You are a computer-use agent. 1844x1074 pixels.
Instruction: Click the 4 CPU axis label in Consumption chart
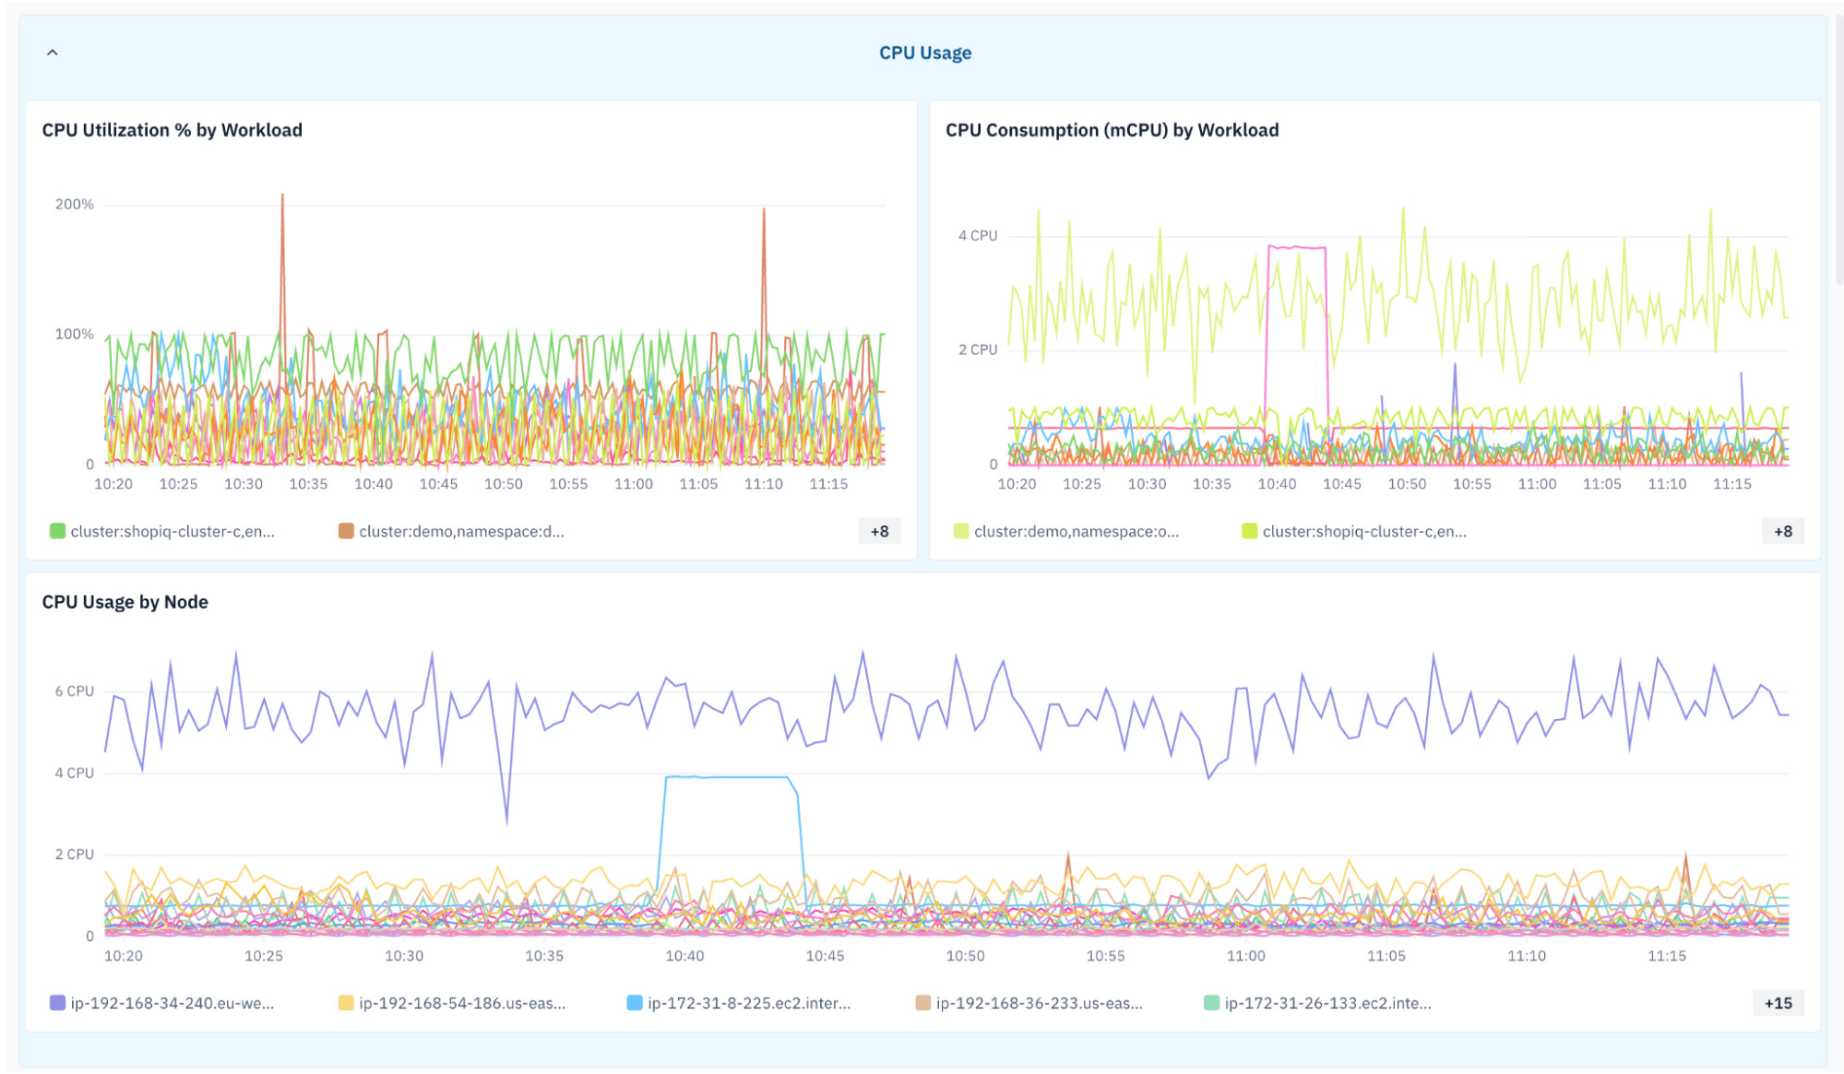978,235
